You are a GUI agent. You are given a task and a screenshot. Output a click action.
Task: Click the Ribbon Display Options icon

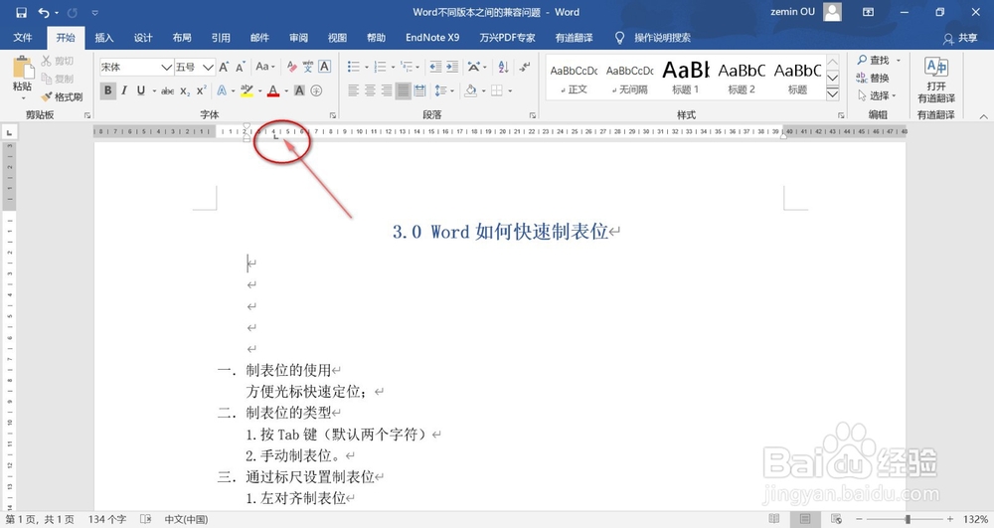868,12
